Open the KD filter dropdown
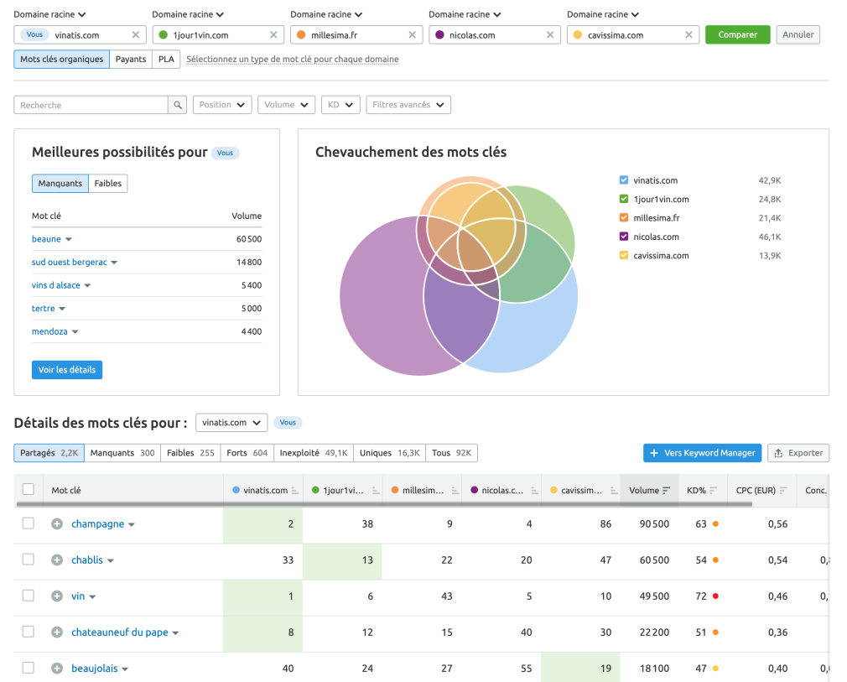The image size is (847, 682). (340, 105)
